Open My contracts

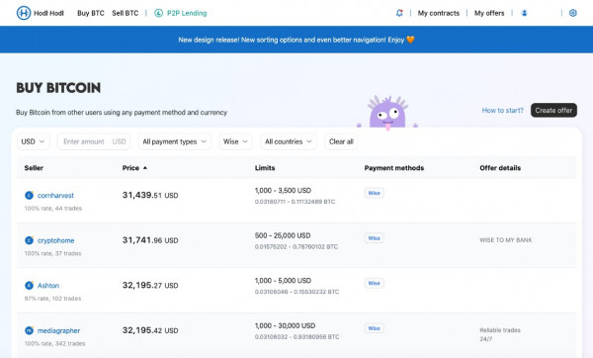[x=439, y=13]
